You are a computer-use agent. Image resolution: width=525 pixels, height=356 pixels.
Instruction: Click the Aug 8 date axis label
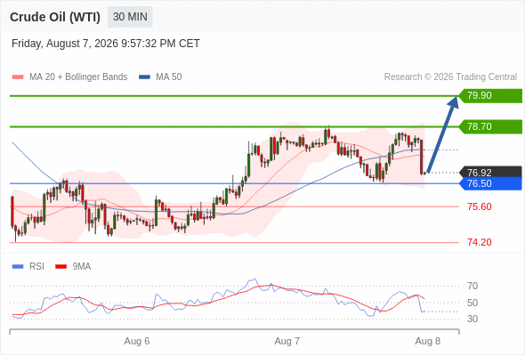point(428,341)
